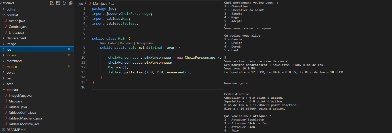Open the Entite.java file
Viewport: 392px width, 133px height.
click(x=16, y=32)
